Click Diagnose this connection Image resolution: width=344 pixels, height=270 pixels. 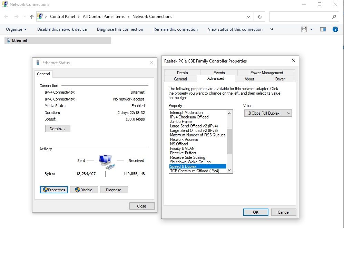[120, 29]
